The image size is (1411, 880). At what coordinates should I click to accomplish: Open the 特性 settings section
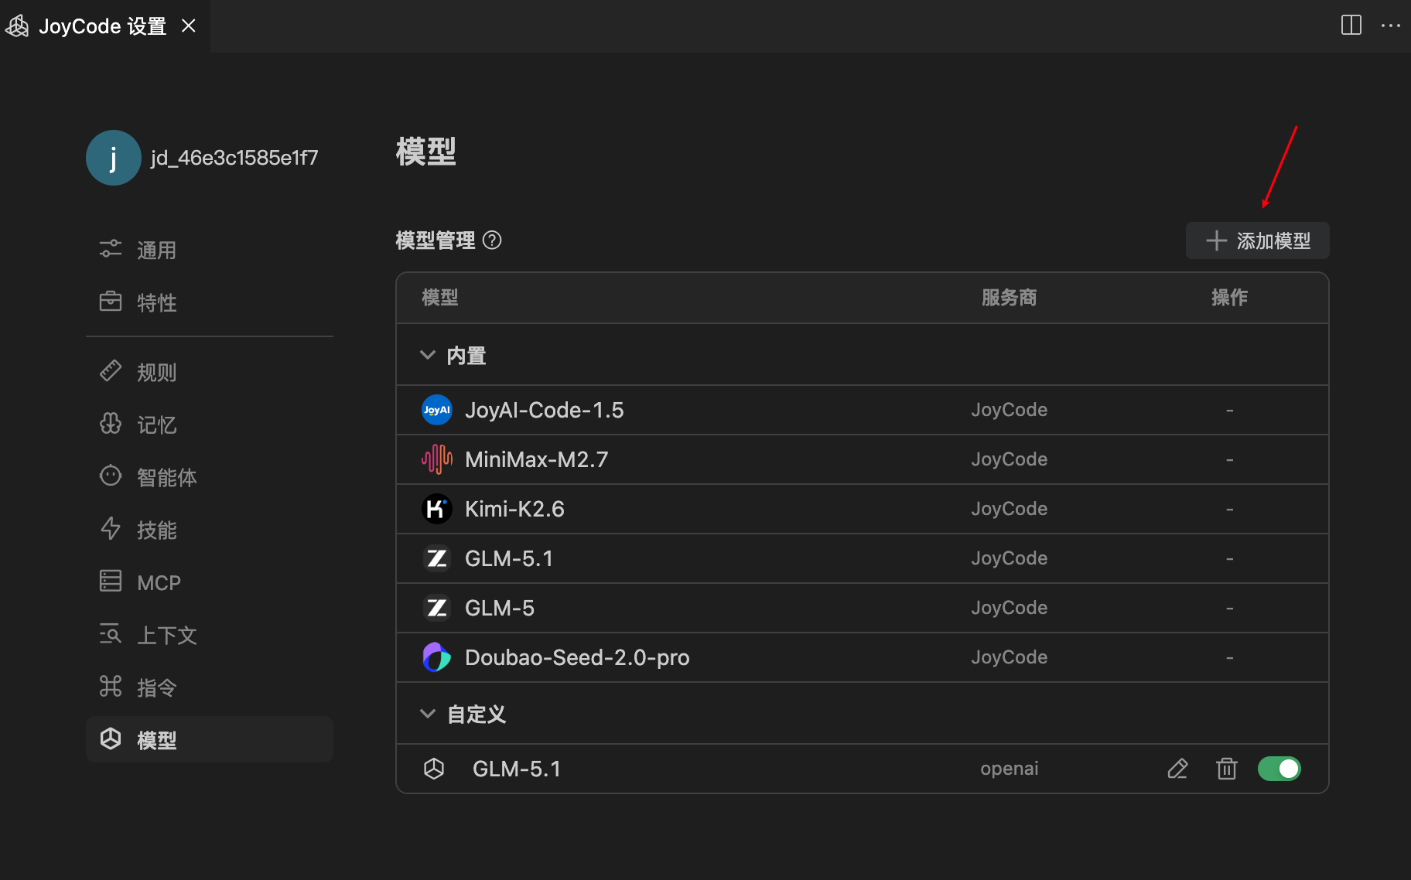click(209, 302)
